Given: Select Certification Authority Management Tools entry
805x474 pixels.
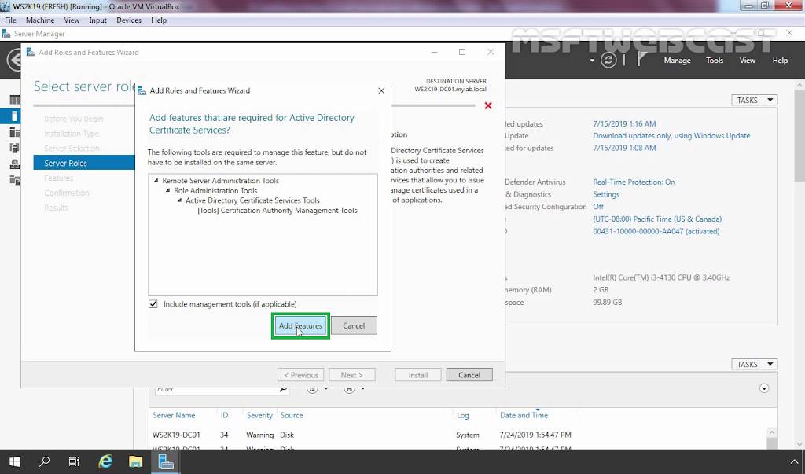Looking at the screenshot, I should point(278,211).
